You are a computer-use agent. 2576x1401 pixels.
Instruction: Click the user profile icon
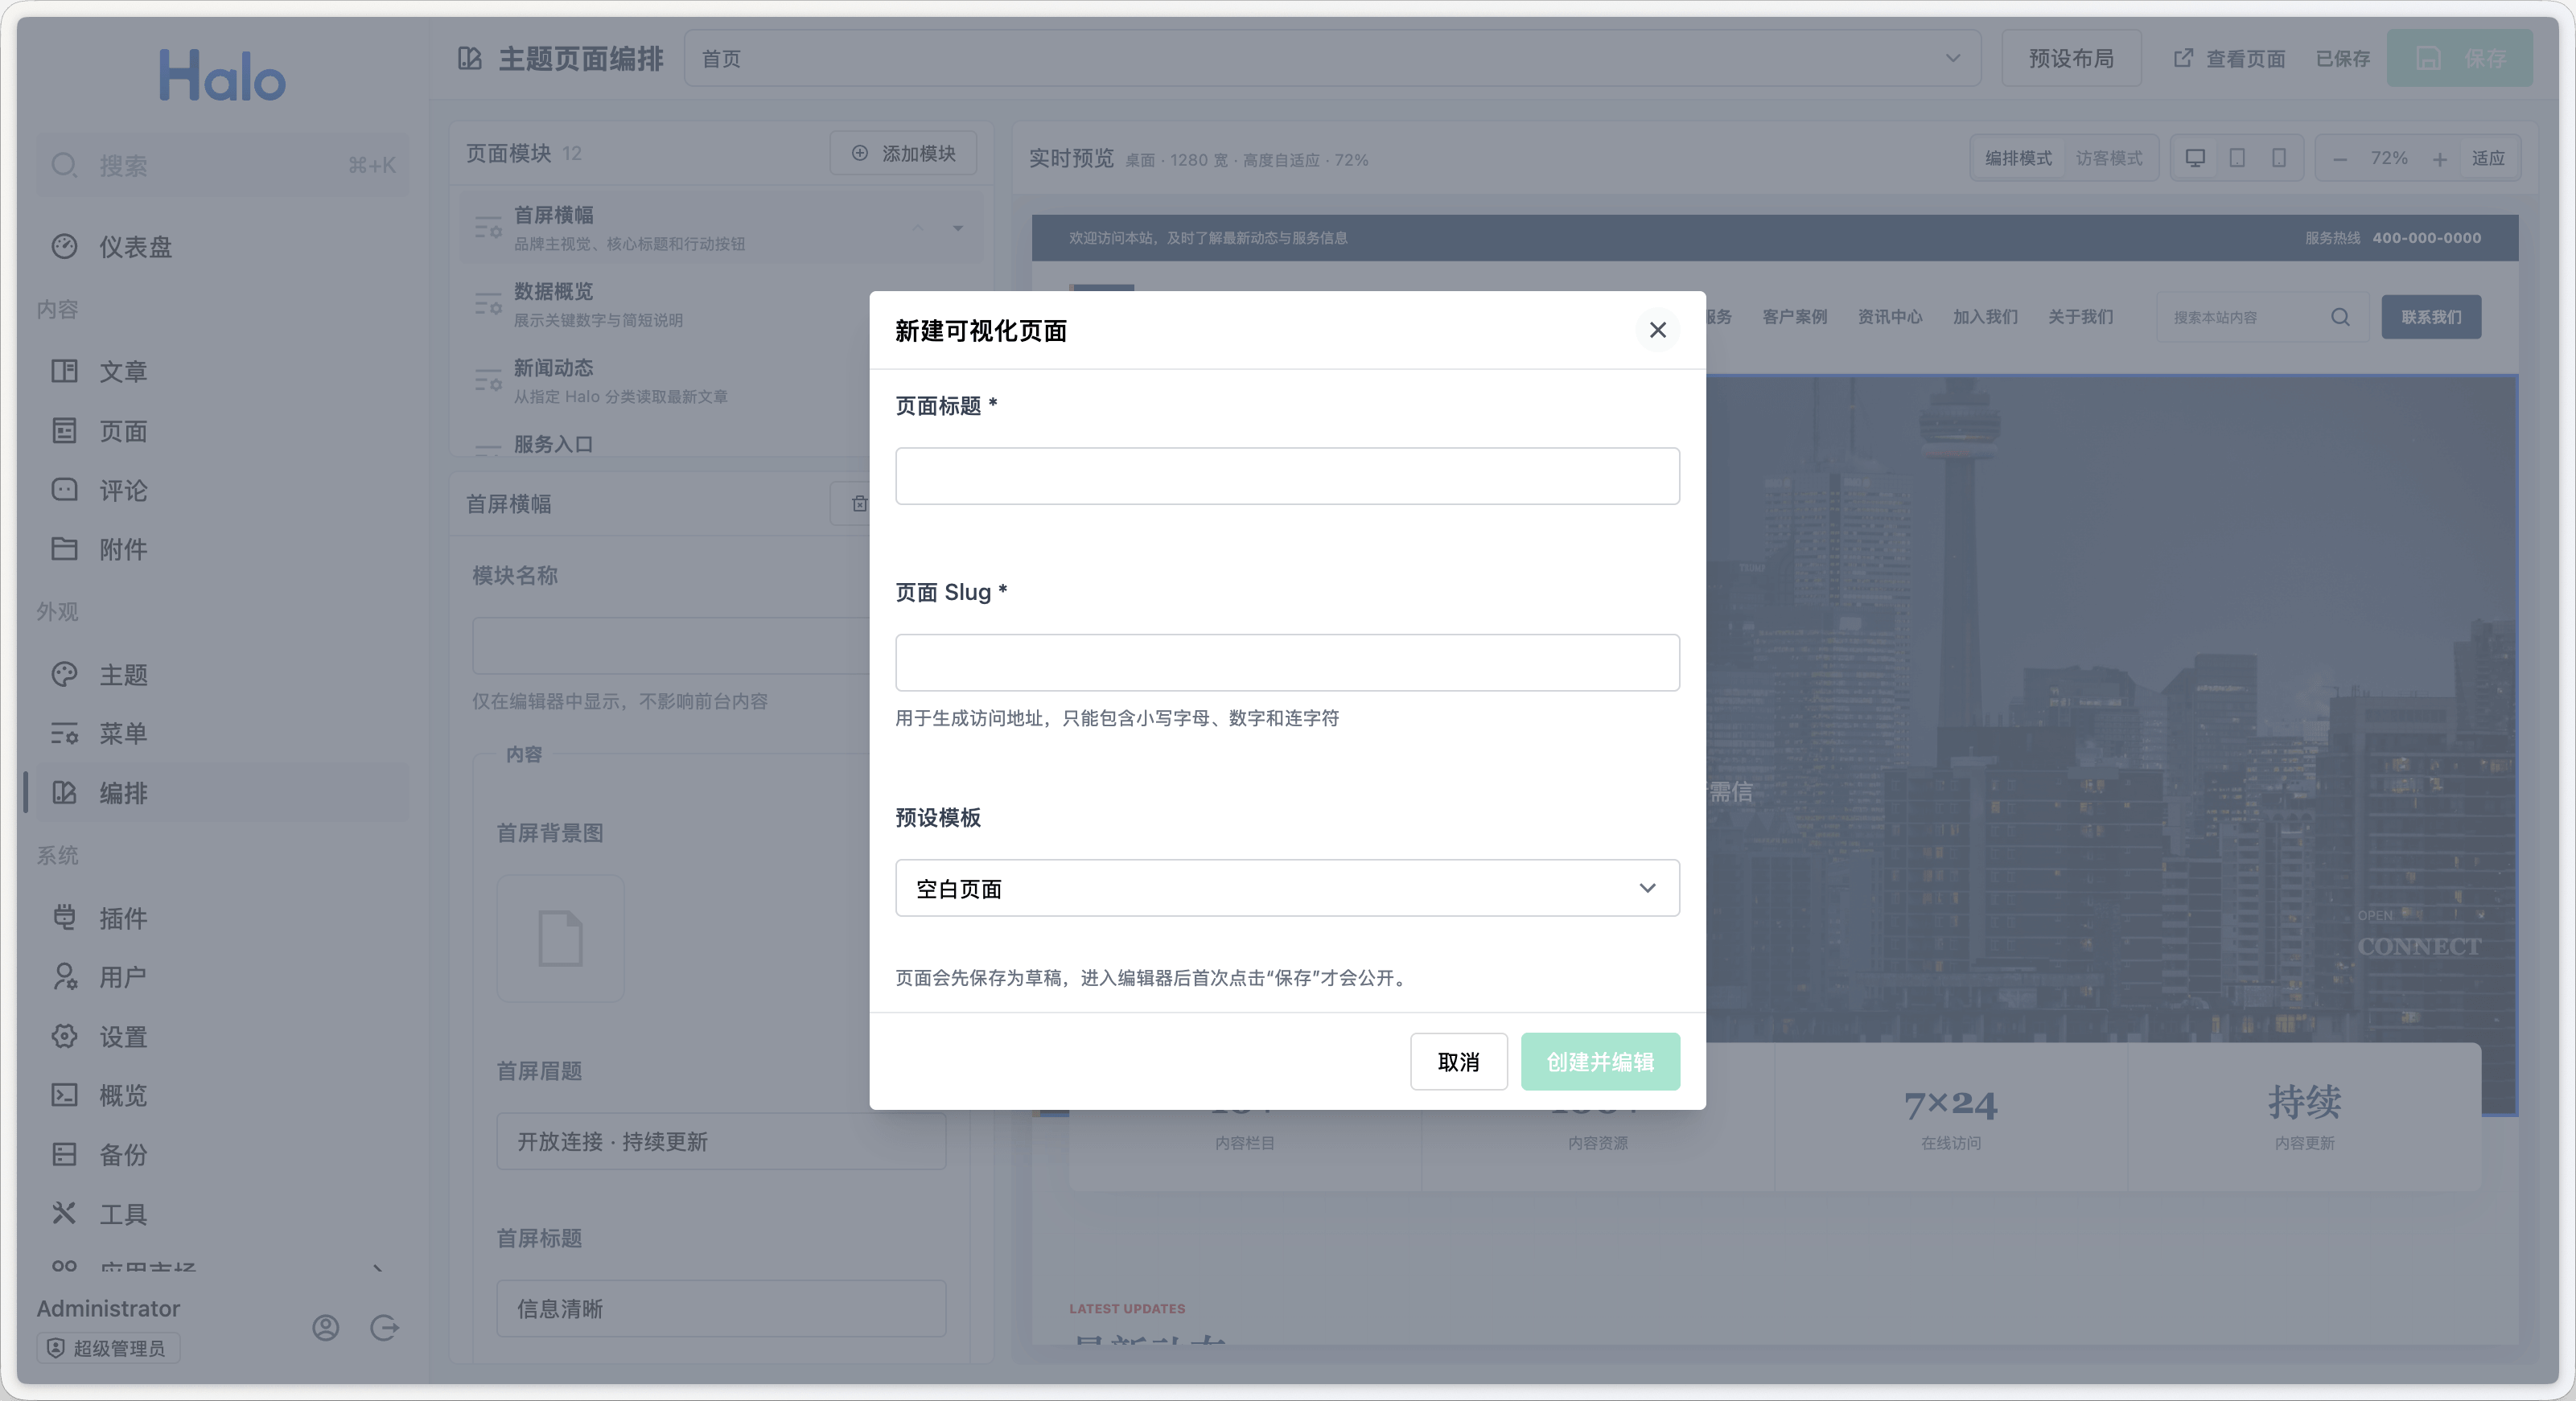[325, 1327]
